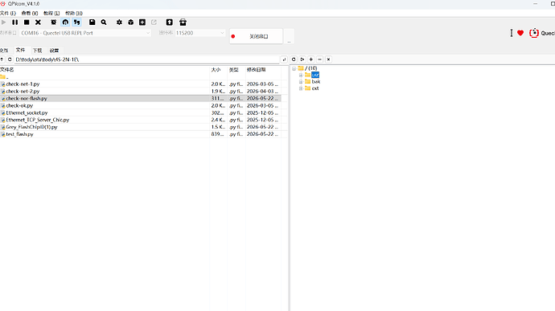Expand the usr folder node

[x=301, y=75]
